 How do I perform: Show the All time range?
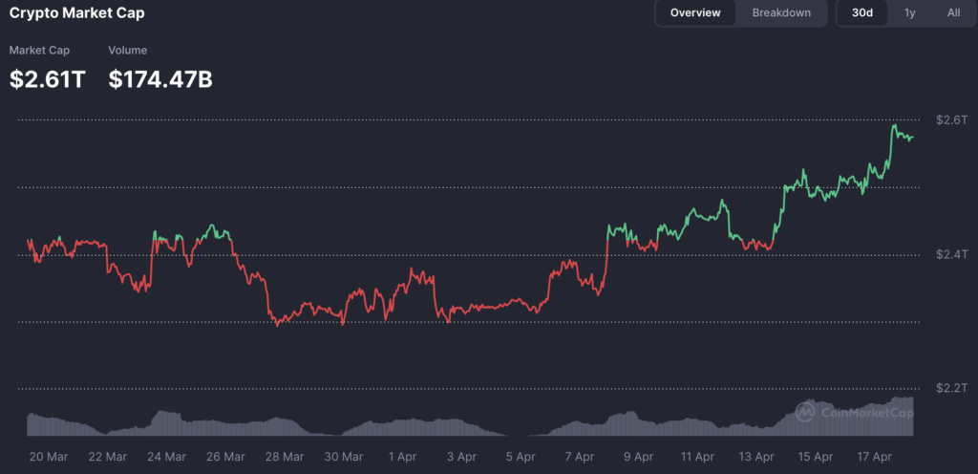pos(953,13)
